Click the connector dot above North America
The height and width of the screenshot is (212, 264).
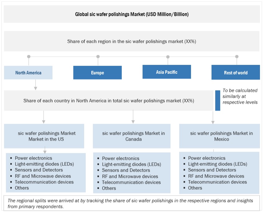29,57
